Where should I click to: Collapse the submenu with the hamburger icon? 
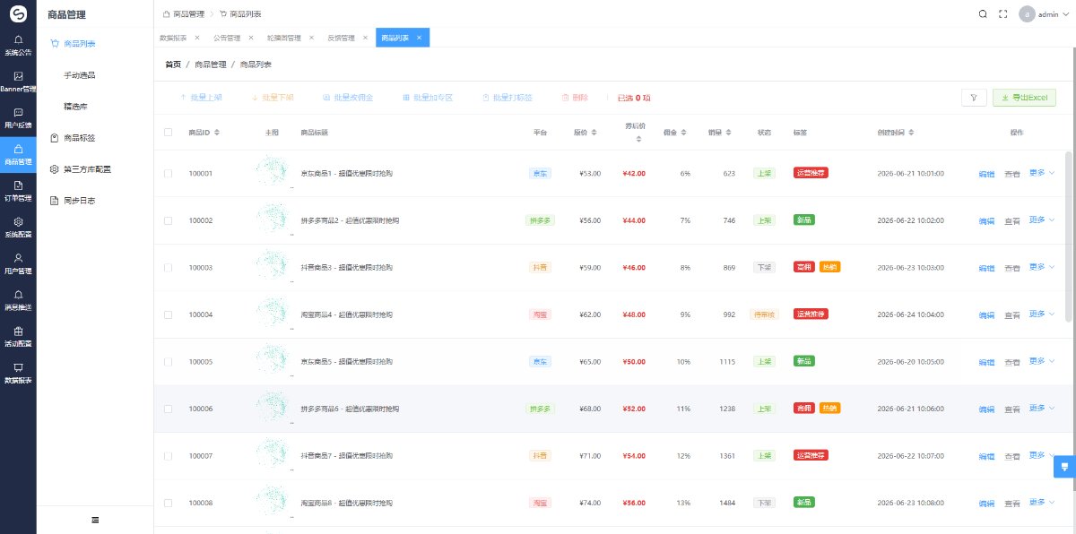click(95, 520)
